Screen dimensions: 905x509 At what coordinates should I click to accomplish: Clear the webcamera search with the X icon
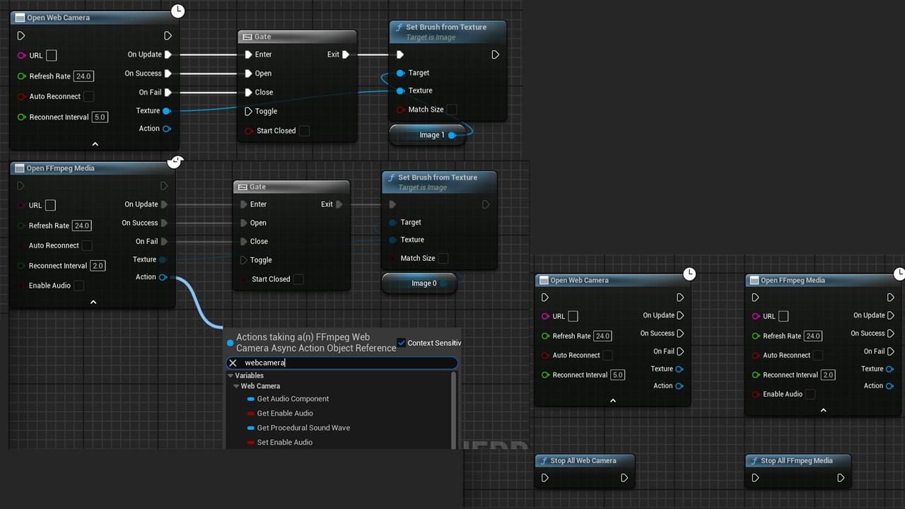tap(233, 363)
